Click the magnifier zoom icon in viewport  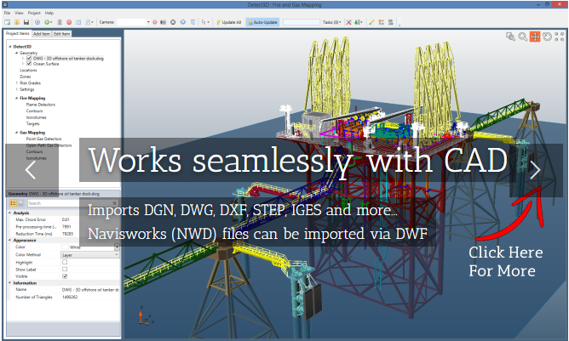click(522, 37)
